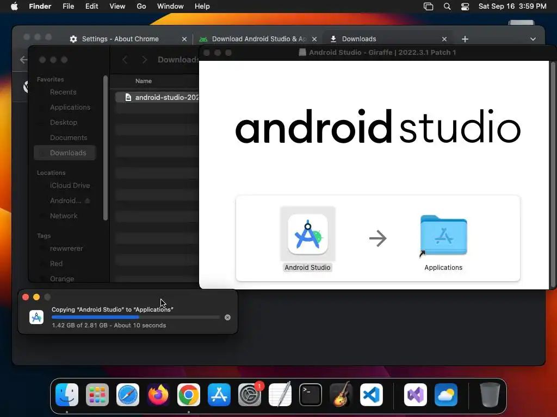
Task: Select the Android Studio app icon in installer
Action: 308,235
